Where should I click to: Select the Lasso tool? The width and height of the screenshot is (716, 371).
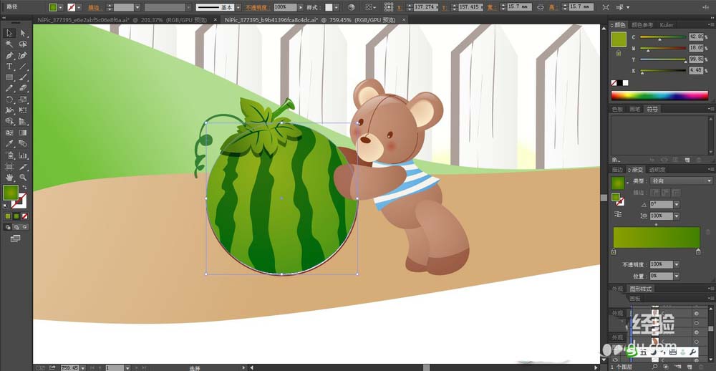[23, 44]
